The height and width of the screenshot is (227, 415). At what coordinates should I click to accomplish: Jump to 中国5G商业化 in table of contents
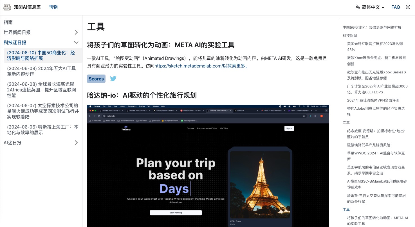click(372, 27)
